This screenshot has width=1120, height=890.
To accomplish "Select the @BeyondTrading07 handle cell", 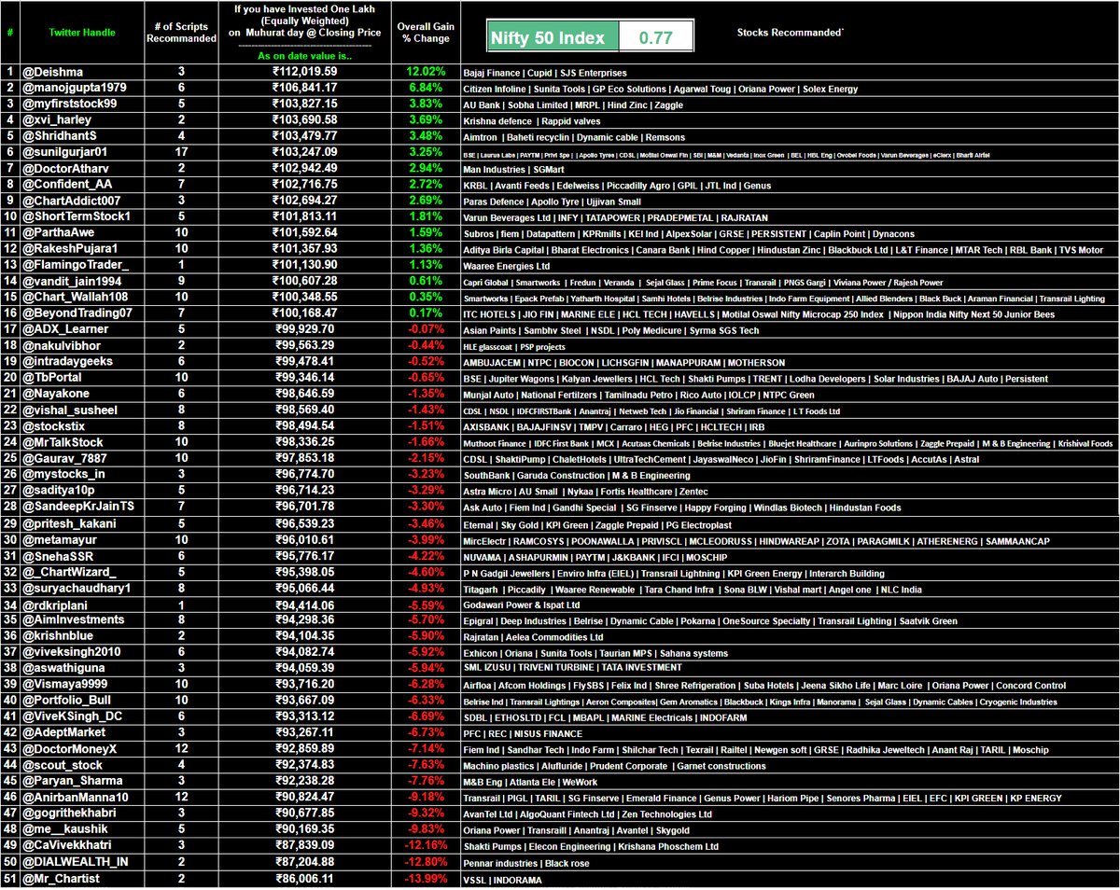I will click(x=82, y=312).
